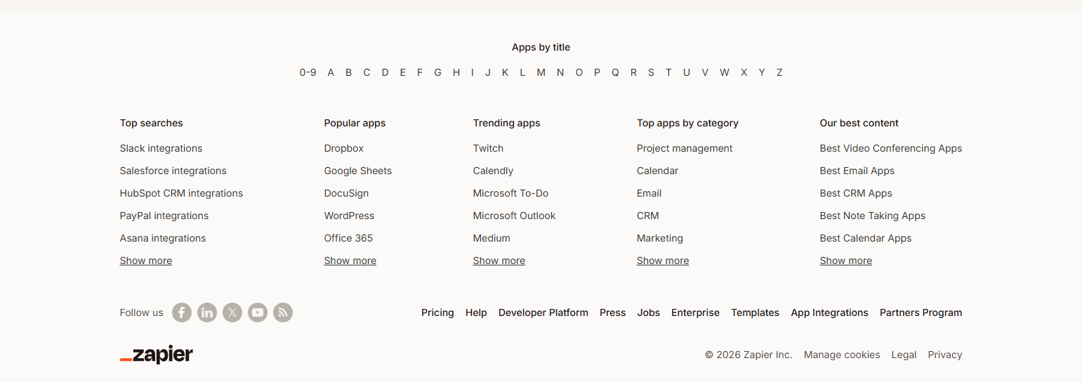Viewport: 1082px width, 382px height.
Task: Read Best Note Taking Apps article
Action: pos(873,216)
